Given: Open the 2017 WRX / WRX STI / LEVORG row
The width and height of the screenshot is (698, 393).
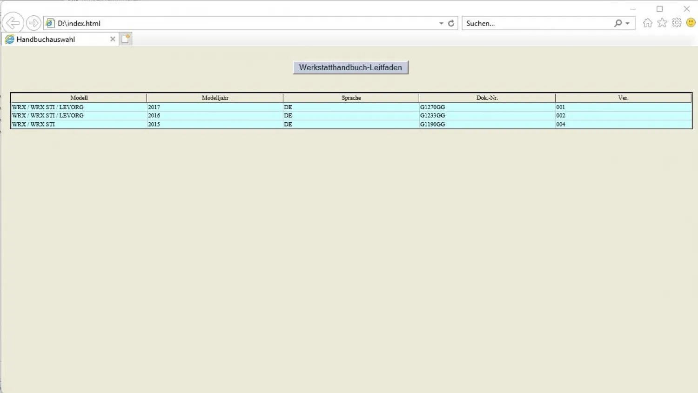Looking at the screenshot, I should 48,107.
